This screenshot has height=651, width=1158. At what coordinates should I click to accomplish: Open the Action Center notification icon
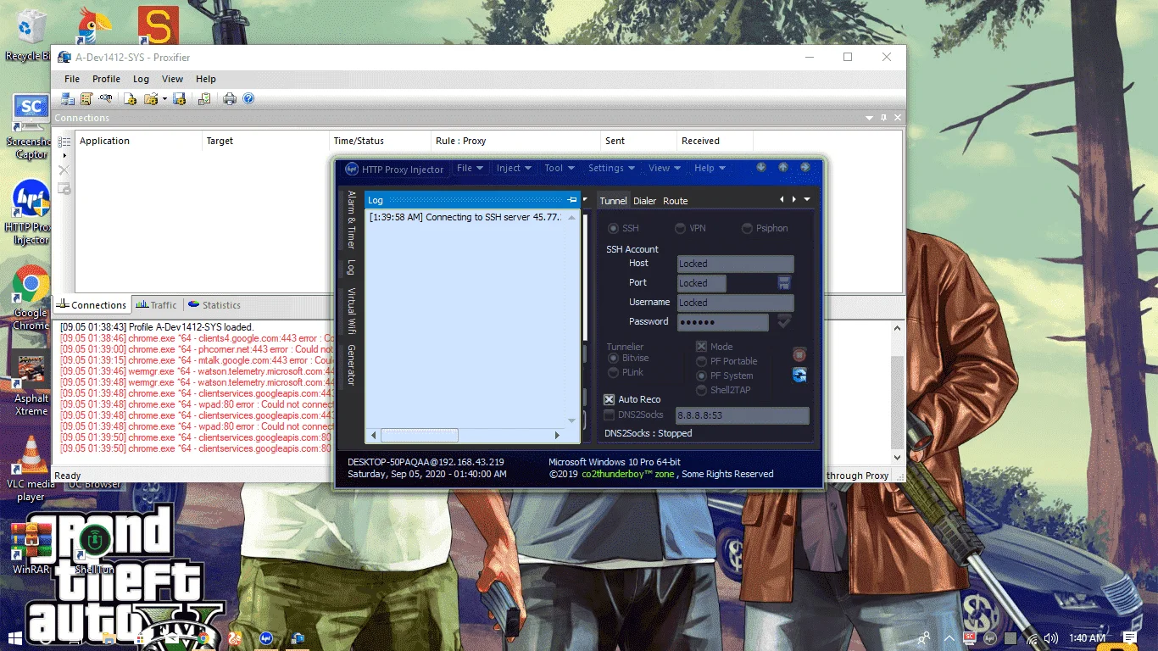pyautogui.click(x=1130, y=637)
